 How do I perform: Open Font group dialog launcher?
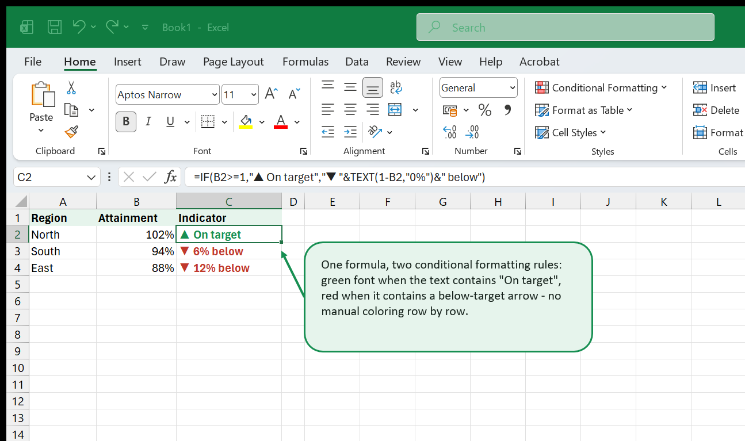[x=304, y=151]
